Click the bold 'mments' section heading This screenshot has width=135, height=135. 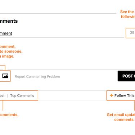9,21
